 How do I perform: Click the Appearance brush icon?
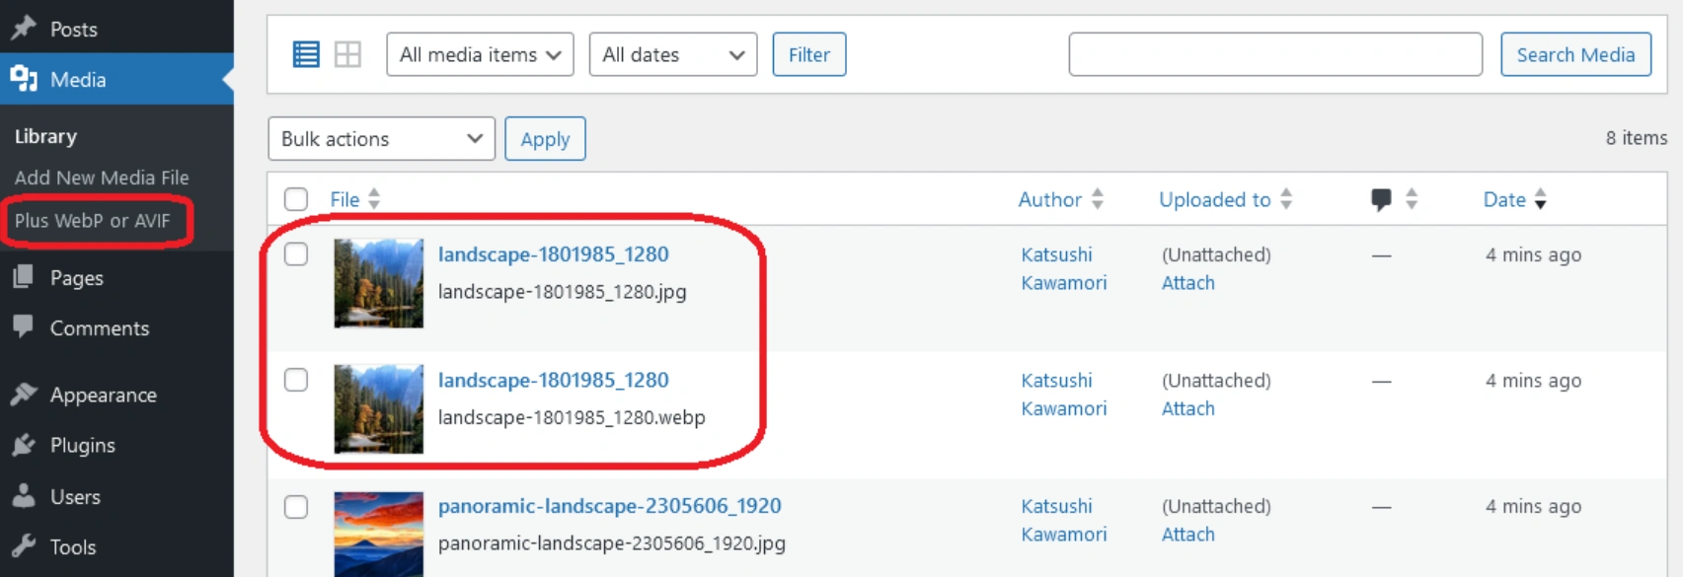(24, 395)
